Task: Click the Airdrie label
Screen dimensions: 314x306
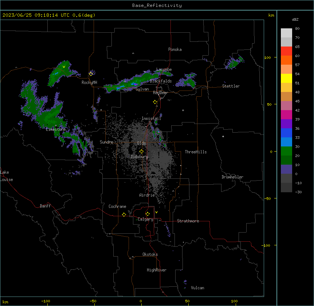Action: pyautogui.click(x=147, y=195)
